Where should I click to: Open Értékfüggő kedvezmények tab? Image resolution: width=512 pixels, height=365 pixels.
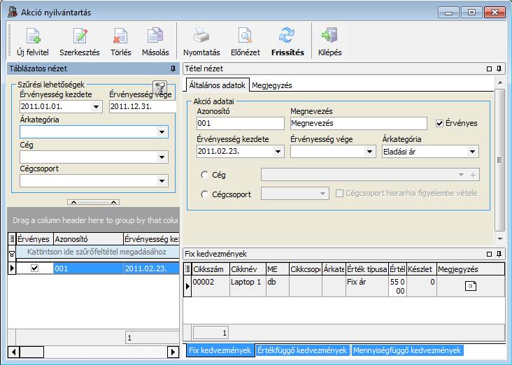[x=302, y=350]
